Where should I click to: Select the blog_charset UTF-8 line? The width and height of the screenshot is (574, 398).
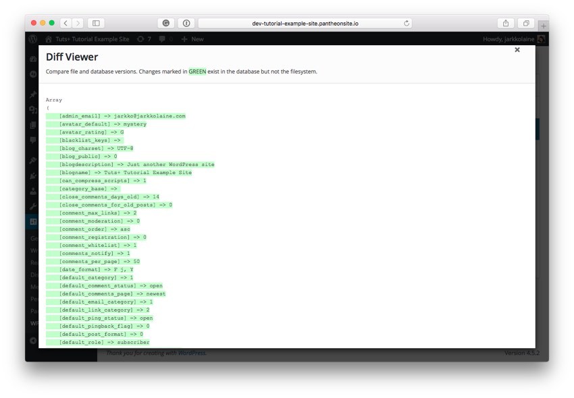(90, 148)
